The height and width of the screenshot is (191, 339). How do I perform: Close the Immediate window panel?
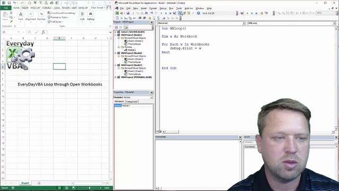coord(240,137)
